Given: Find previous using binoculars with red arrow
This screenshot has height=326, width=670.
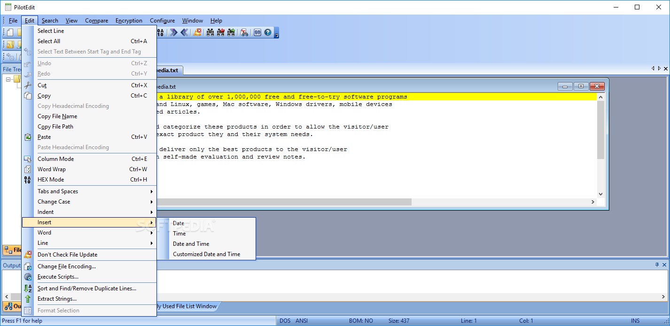Looking at the screenshot, I should [220, 32].
